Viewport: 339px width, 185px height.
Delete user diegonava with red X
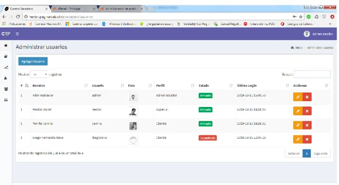click(x=307, y=139)
